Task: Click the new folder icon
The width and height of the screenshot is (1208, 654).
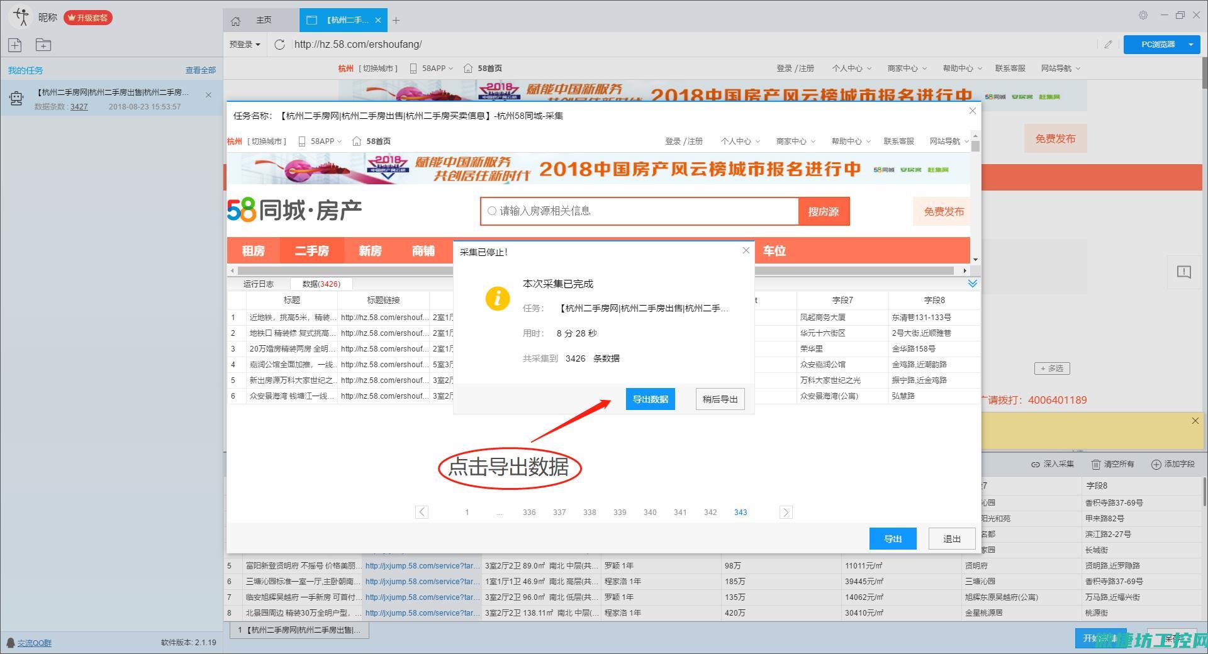Action: pos(43,45)
